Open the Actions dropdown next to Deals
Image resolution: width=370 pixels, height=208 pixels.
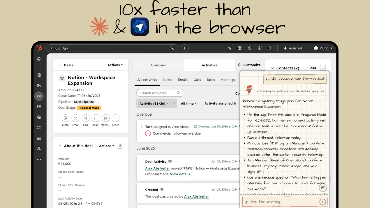coord(115,65)
